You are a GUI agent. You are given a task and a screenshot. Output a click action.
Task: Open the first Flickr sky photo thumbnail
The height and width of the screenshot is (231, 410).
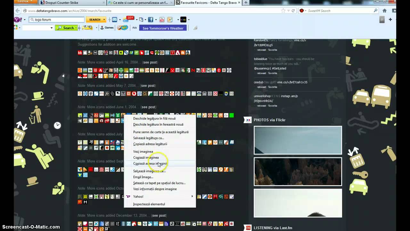click(298, 140)
